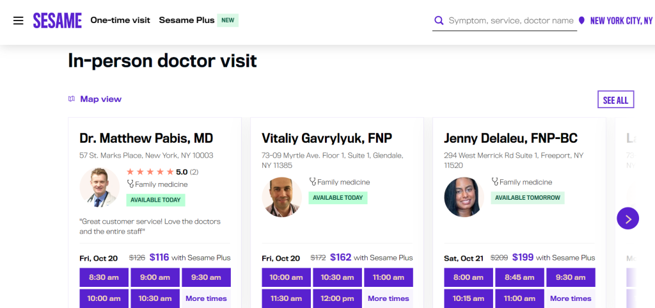
Task: Expand More times for Jenny Delaleu
Action: coord(571,298)
